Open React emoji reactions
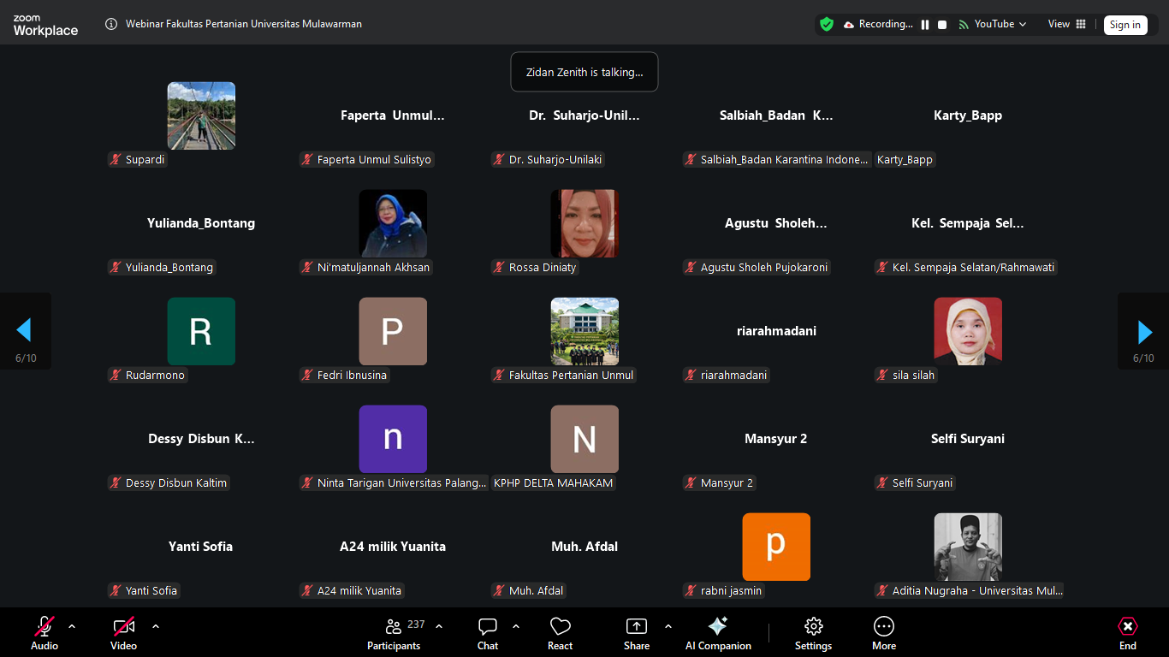1169x657 pixels. pyautogui.click(x=561, y=634)
